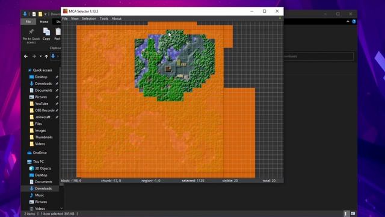Maximize the MCA Selector window

[265, 11]
